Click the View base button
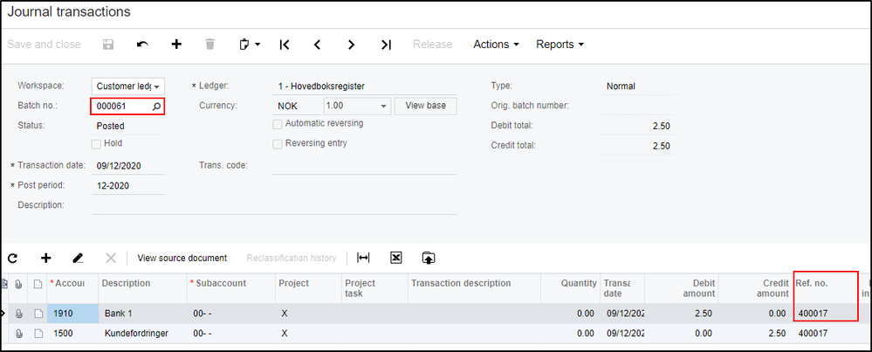This screenshot has height=352, width=872. click(425, 107)
